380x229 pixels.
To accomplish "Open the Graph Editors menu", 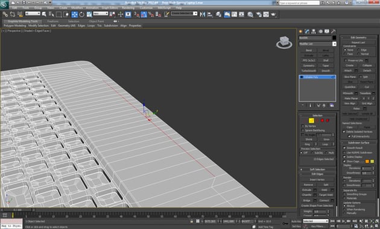I will 110,8.
